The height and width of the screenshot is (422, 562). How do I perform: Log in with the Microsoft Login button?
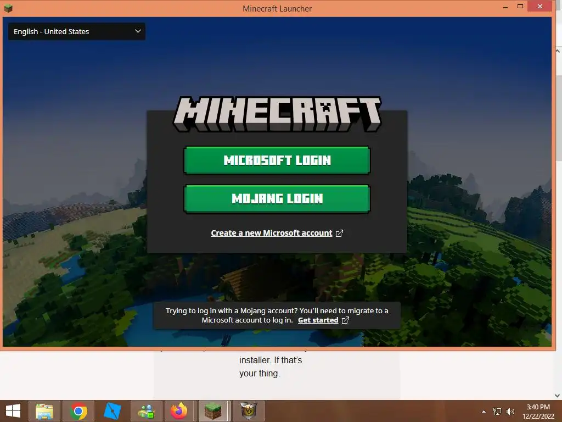point(277,160)
